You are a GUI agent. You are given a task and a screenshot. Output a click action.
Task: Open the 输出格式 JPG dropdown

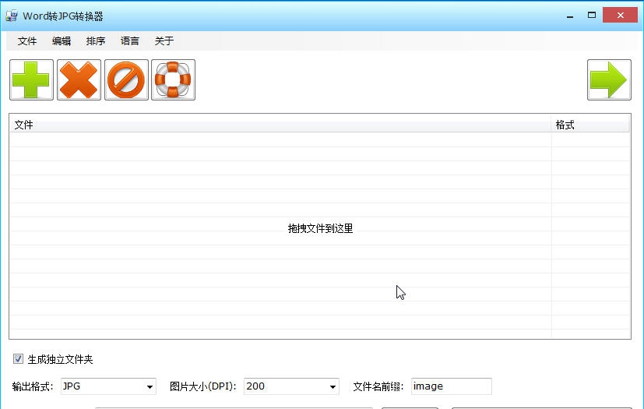(x=108, y=386)
